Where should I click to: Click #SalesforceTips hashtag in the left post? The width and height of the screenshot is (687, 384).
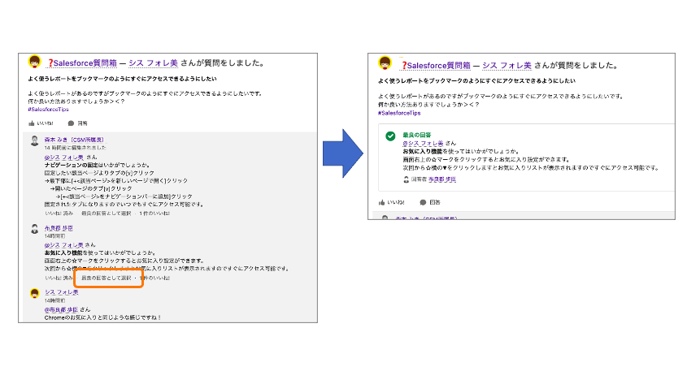click(x=48, y=110)
